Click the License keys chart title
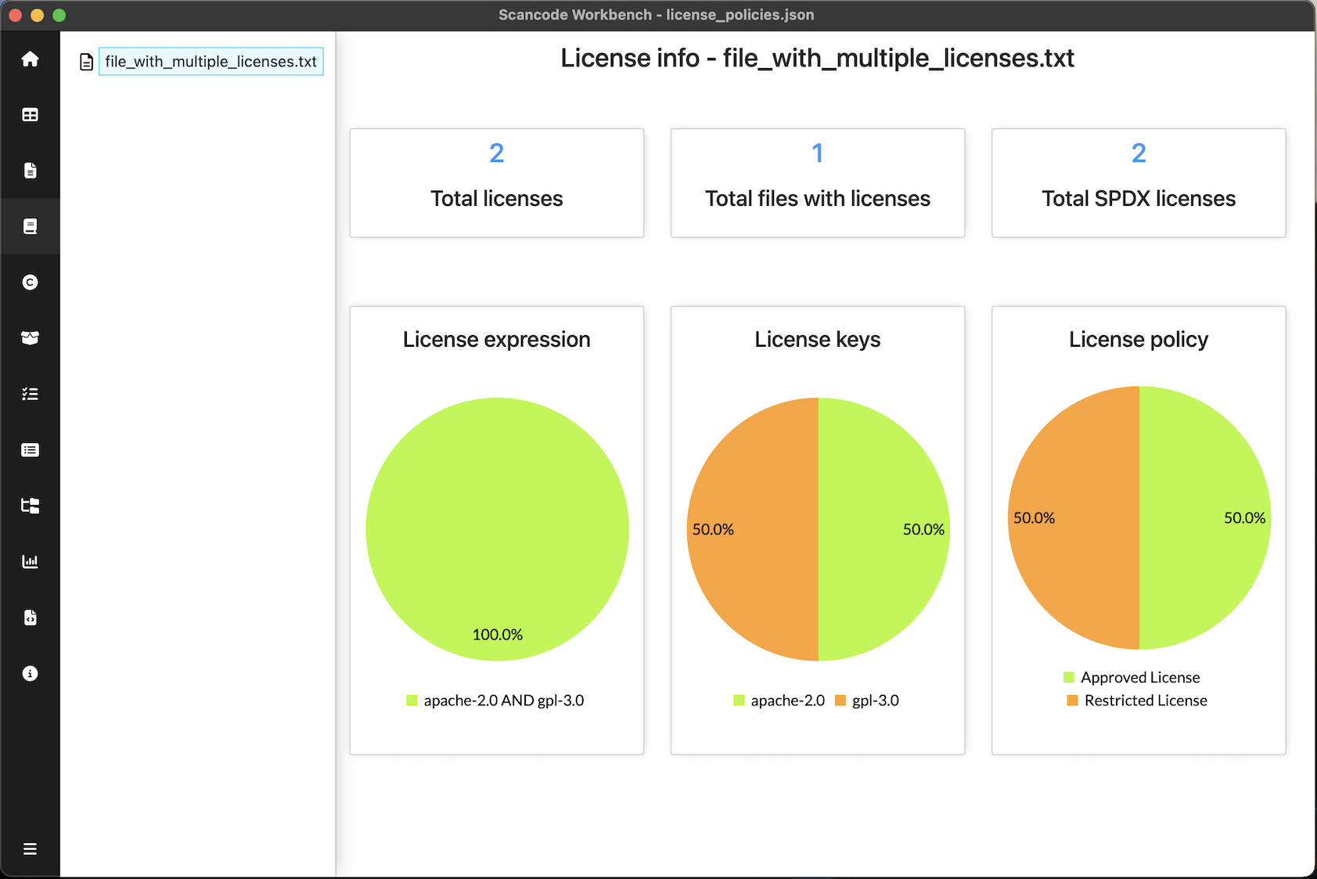The width and height of the screenshot is (1317, 879). pos(818,339)
